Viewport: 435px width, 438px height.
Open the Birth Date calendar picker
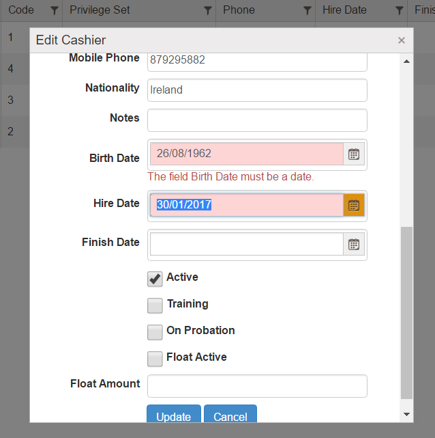coord(354,154)
